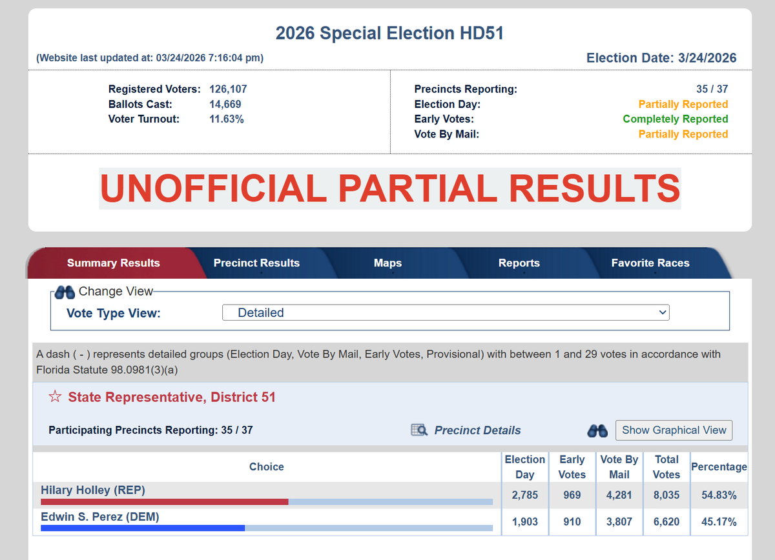Open the Precinct Results tab

coord(256,263)
